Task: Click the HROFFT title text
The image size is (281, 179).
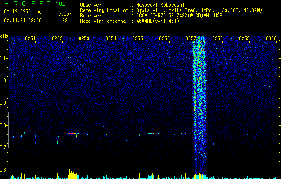Action: click(28, 4)
